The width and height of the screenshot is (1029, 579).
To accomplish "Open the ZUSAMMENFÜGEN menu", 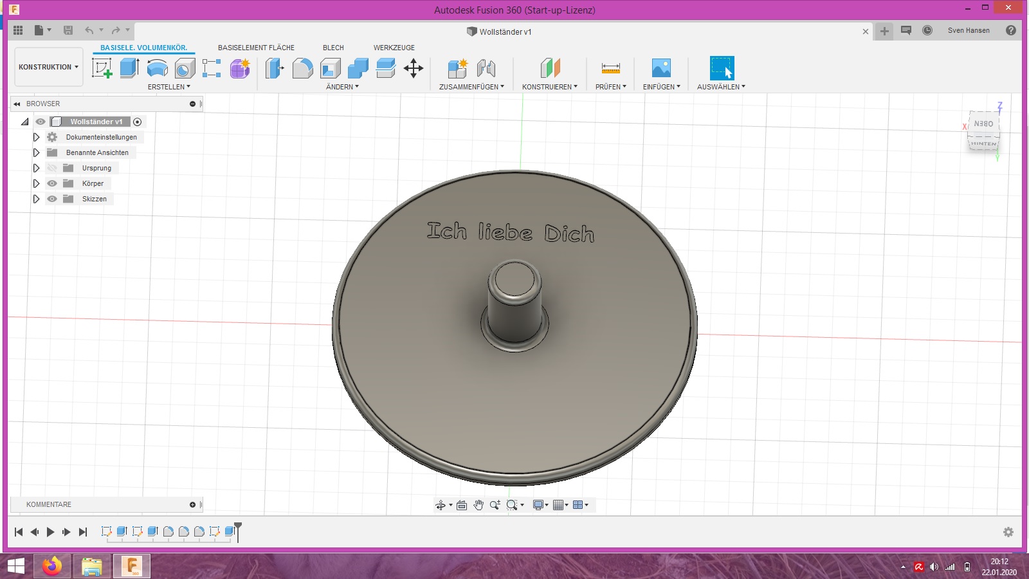I will click(471, 87).
